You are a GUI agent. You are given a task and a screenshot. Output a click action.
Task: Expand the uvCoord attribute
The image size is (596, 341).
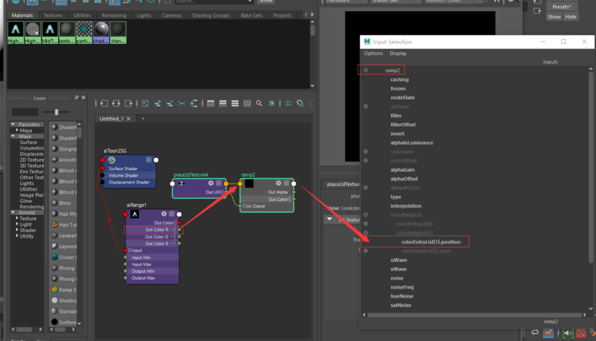coord(366,106)
